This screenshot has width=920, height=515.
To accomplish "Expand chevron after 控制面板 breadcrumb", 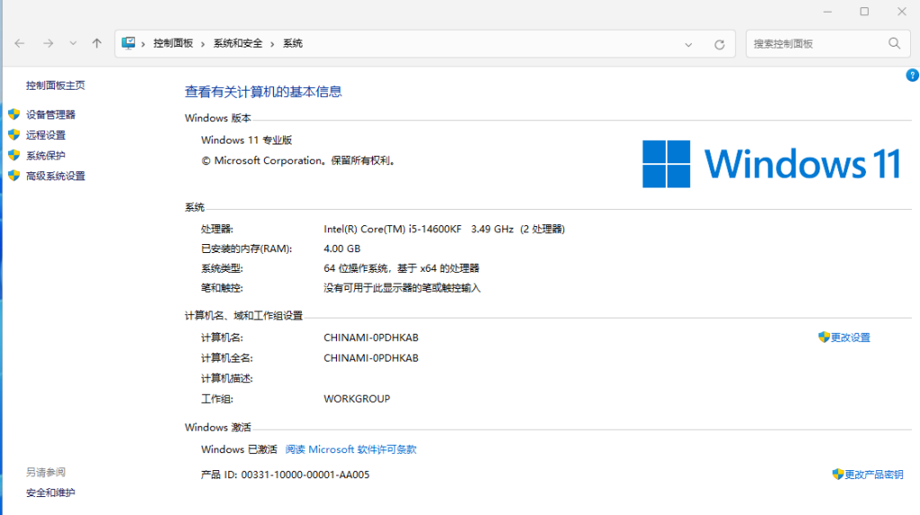I will [x=203, y=44].
